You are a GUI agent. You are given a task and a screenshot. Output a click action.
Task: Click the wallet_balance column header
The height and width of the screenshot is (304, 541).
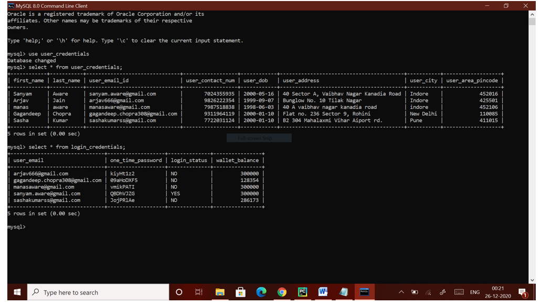tap(237, 160)
